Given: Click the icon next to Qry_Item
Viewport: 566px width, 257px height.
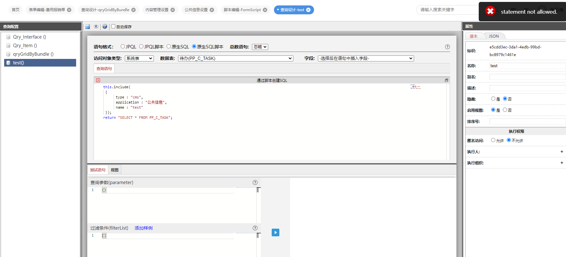Looking at the screenshot, I should point(8,46).
